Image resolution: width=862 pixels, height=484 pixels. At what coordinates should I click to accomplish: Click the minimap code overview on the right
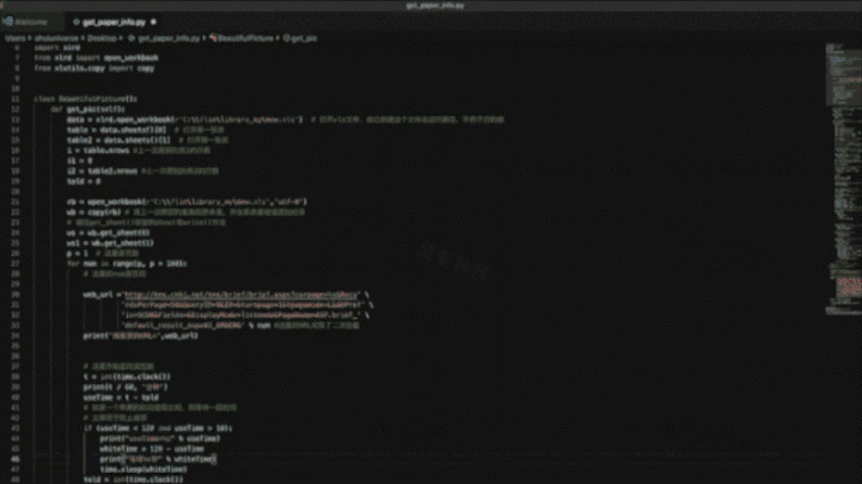[843, 178]
